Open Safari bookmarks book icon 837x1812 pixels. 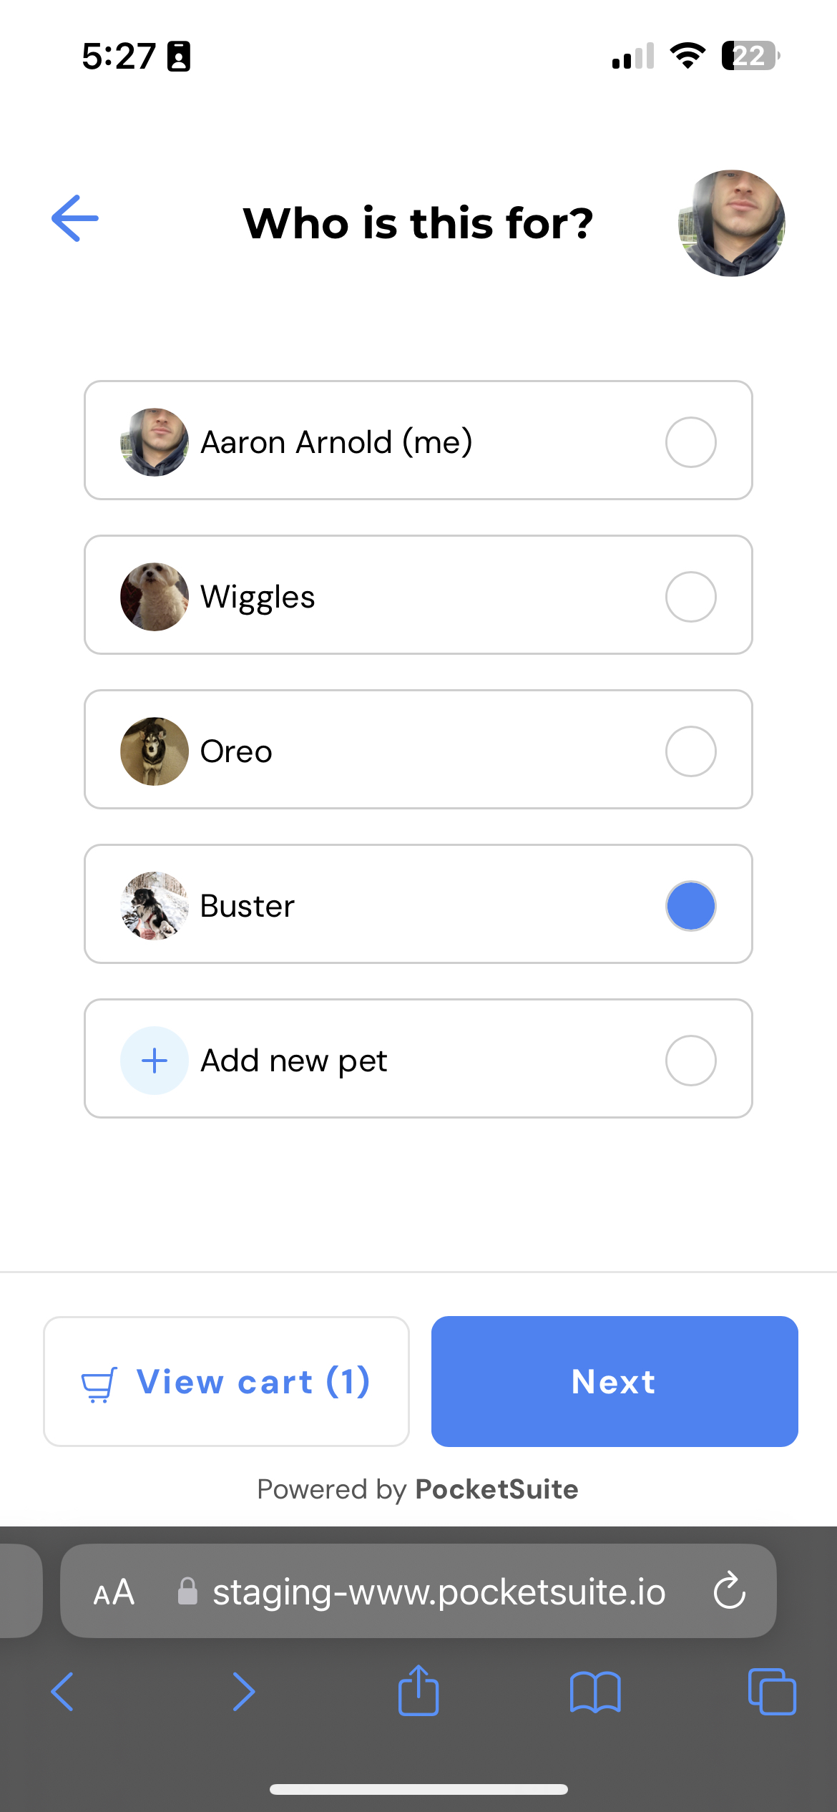pos(595,1692)
